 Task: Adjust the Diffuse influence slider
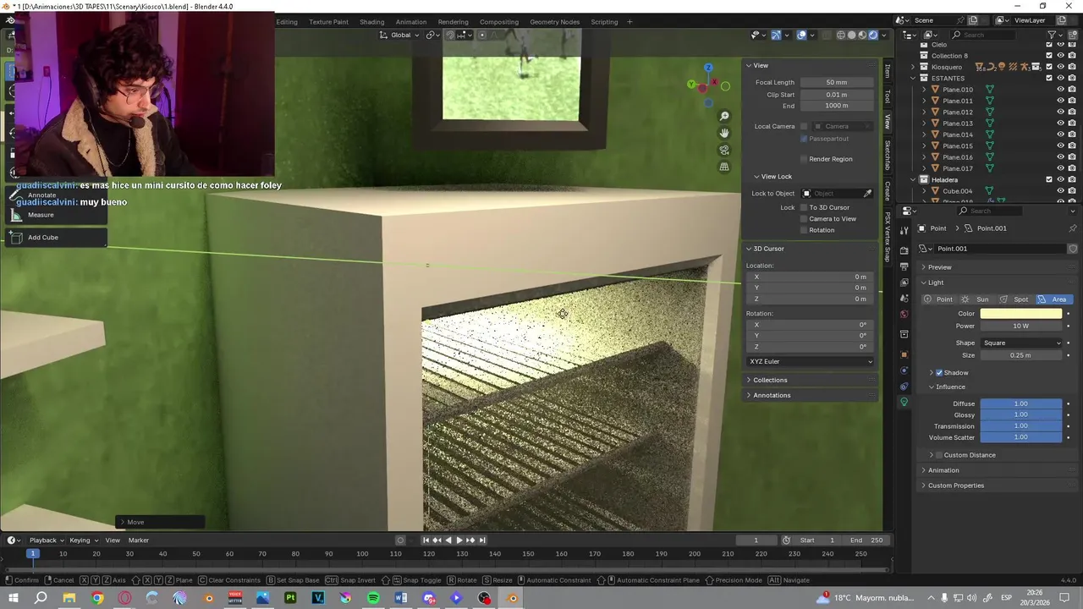coord(1021,404)
